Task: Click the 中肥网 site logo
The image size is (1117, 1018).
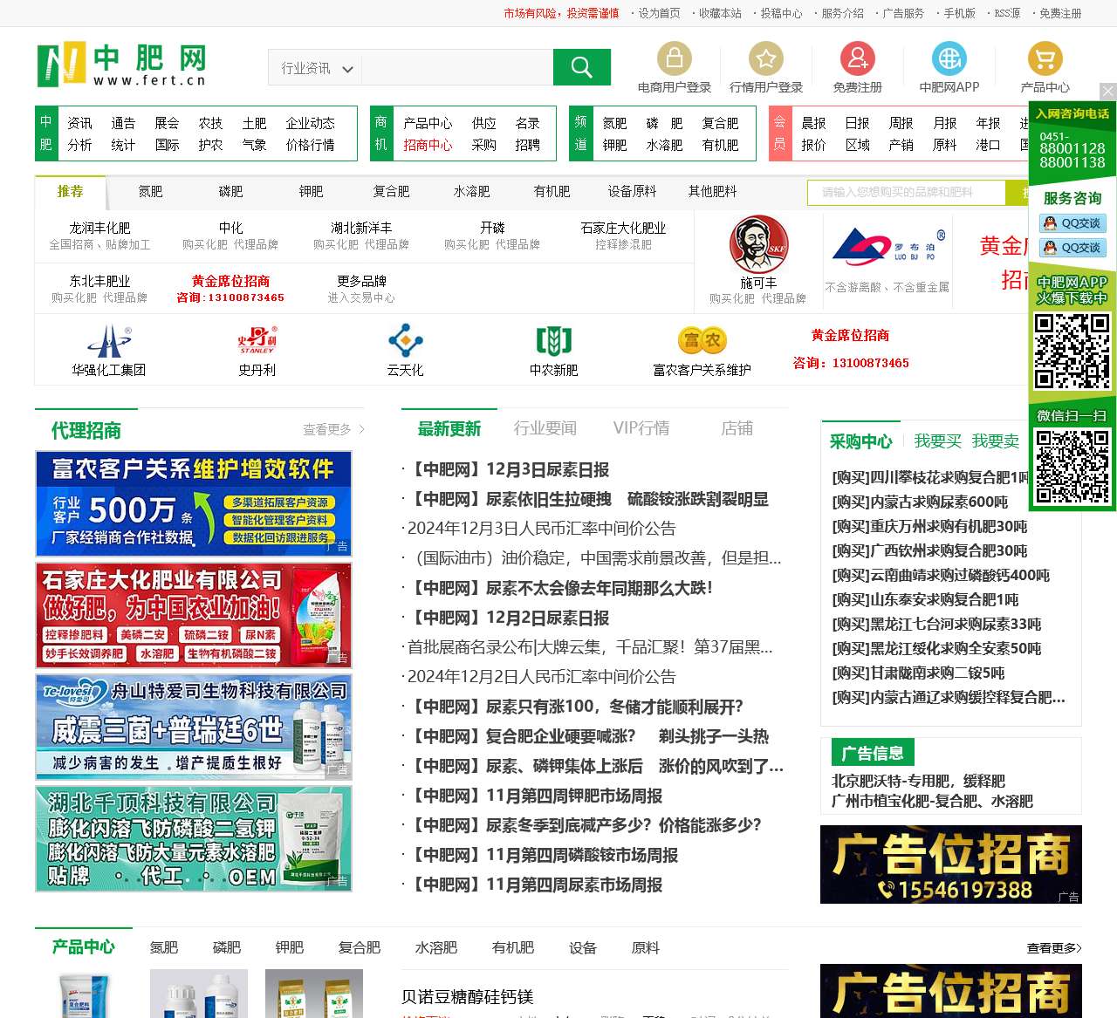Action: 122,65
